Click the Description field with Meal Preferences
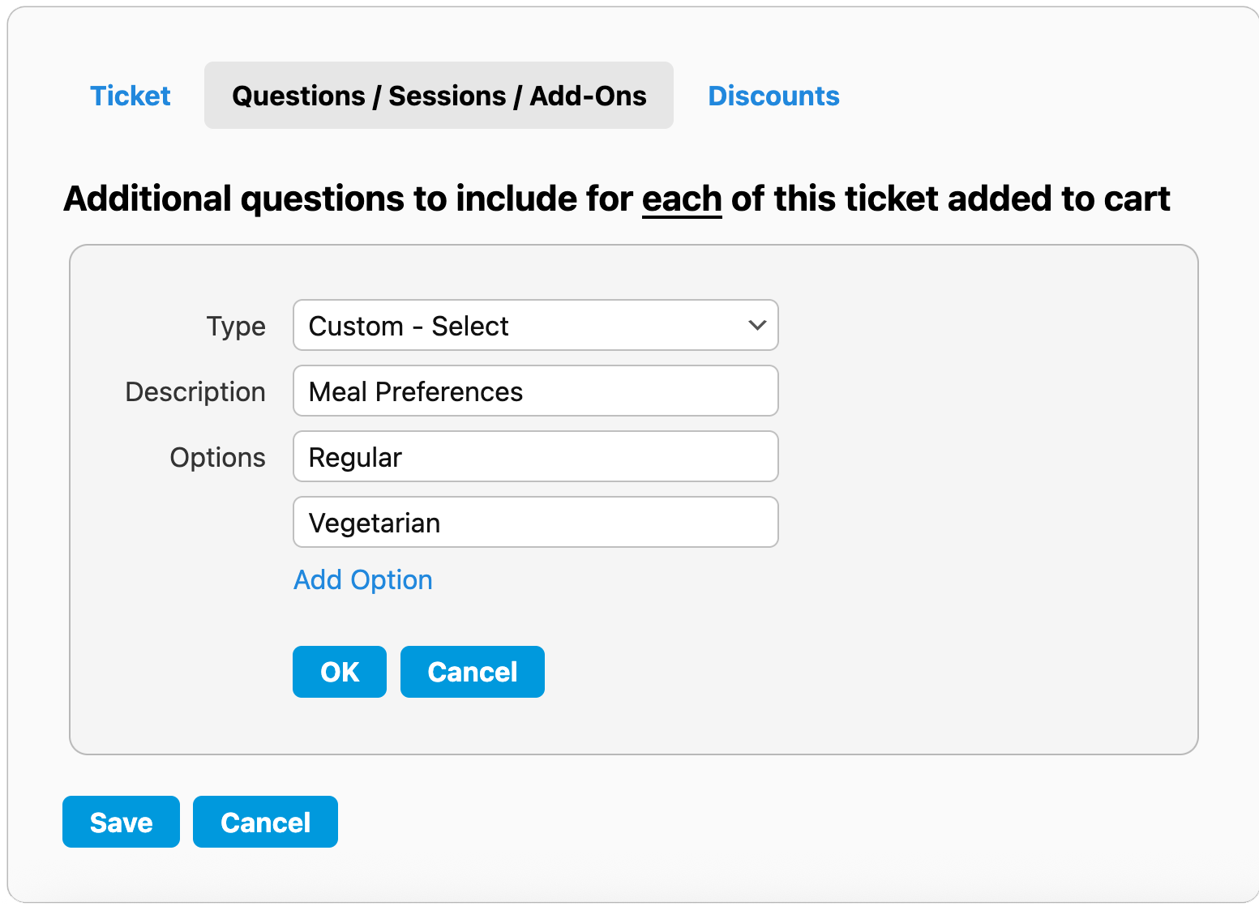 535,391
